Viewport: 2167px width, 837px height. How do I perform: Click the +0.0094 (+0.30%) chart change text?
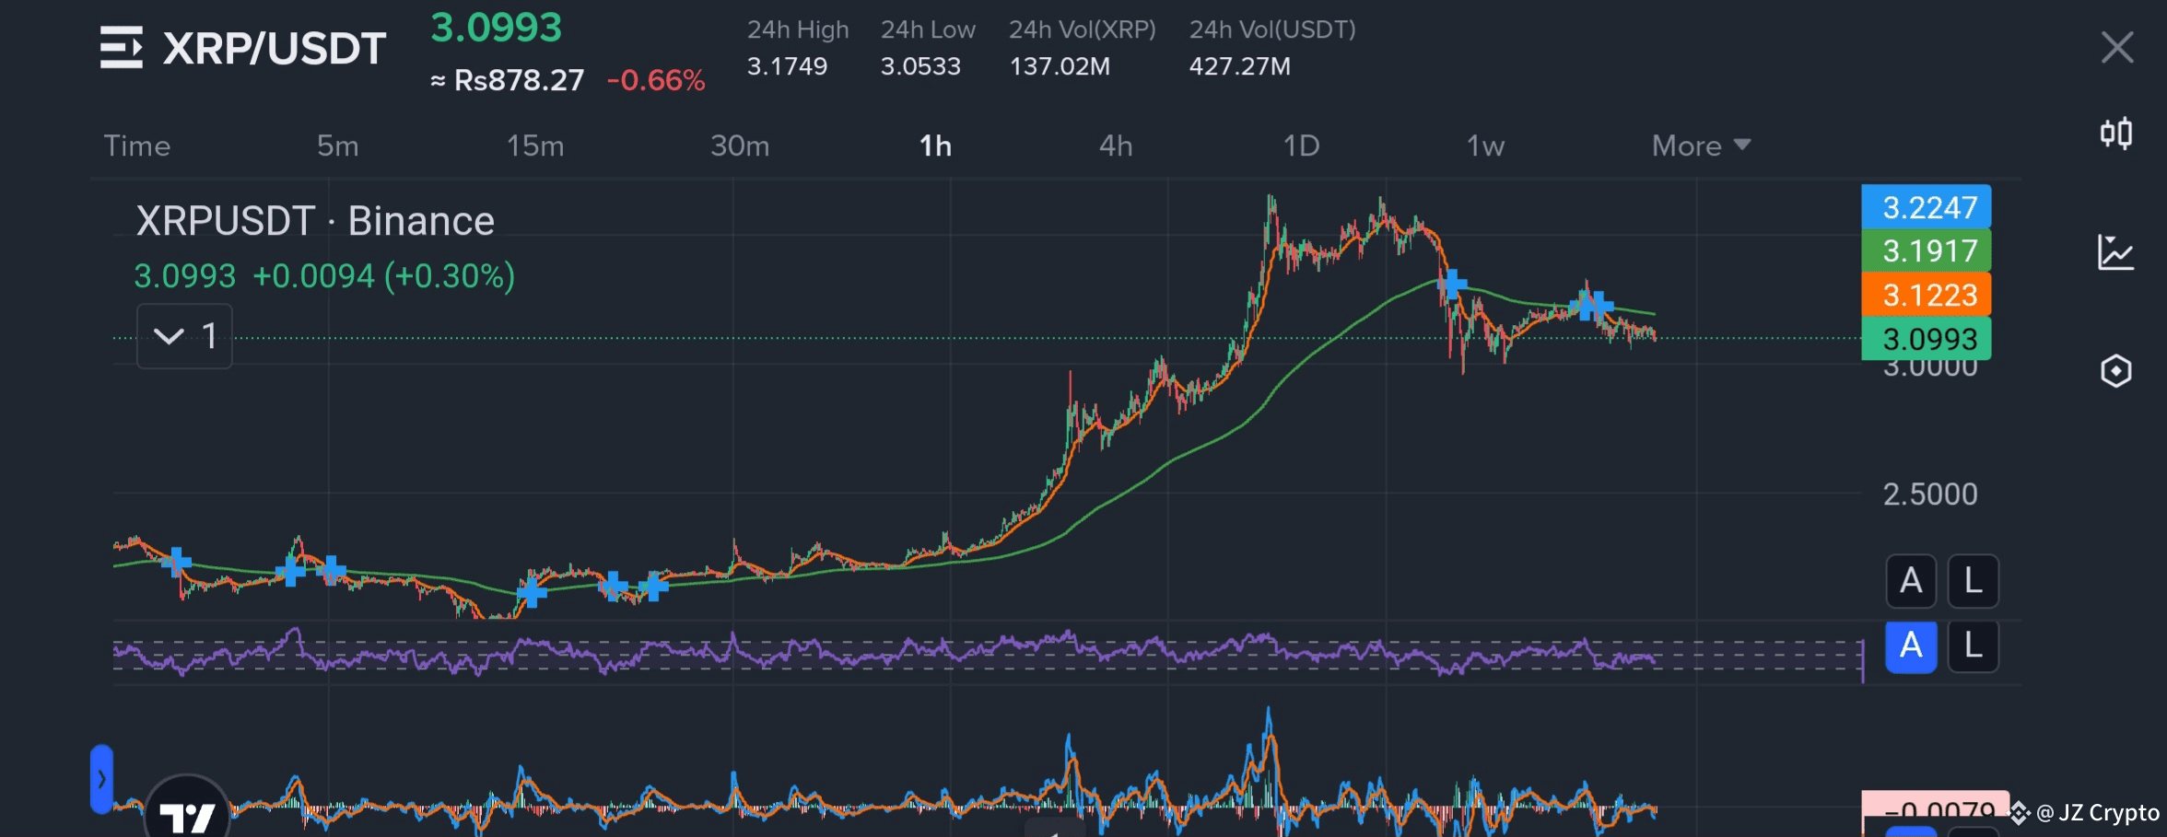coord(383,275)
